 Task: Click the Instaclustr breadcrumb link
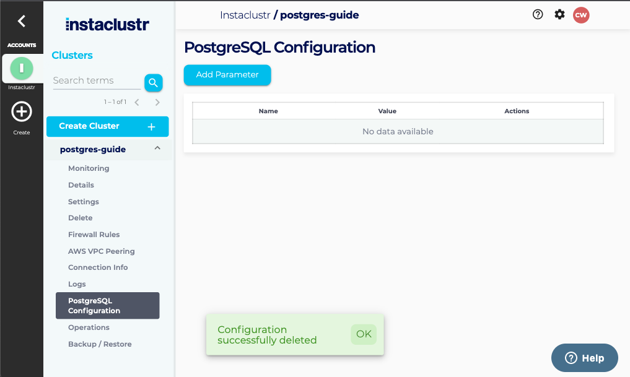pyautogui.click(x=245, y=15)
